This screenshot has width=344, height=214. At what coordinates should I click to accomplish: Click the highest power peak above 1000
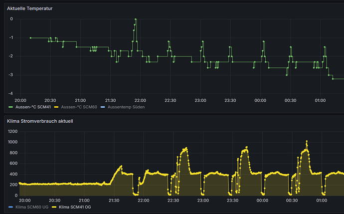tap(307, 141)
